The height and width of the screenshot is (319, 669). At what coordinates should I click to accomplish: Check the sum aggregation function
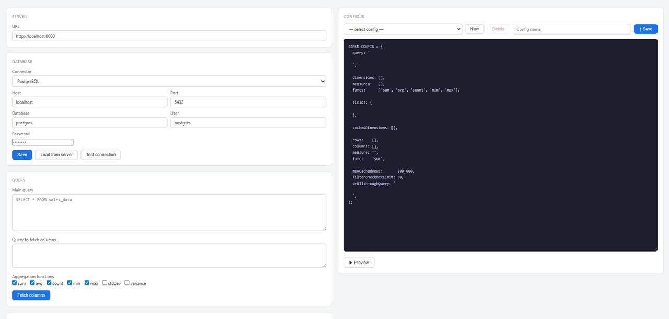click(15, 283)
